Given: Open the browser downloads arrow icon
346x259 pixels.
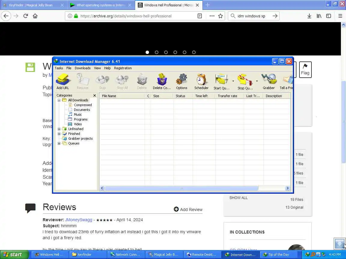Looking at the screenshot, I should [x=309, y=16].
